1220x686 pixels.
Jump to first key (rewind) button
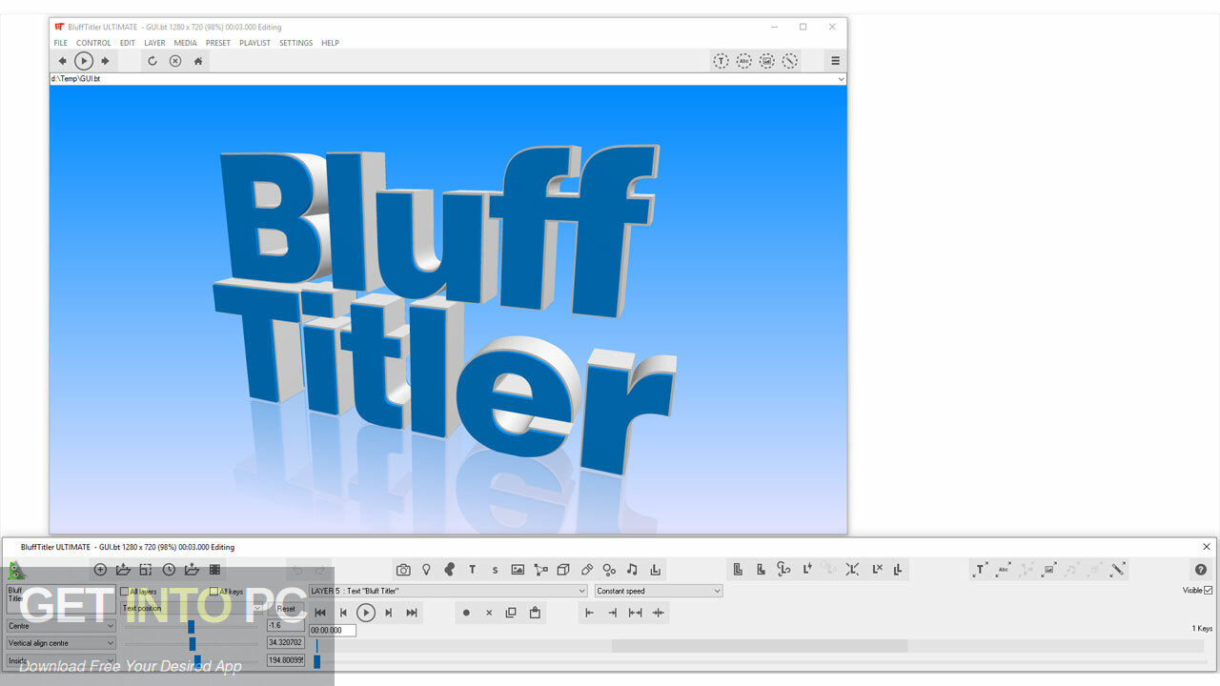[320, 613]
